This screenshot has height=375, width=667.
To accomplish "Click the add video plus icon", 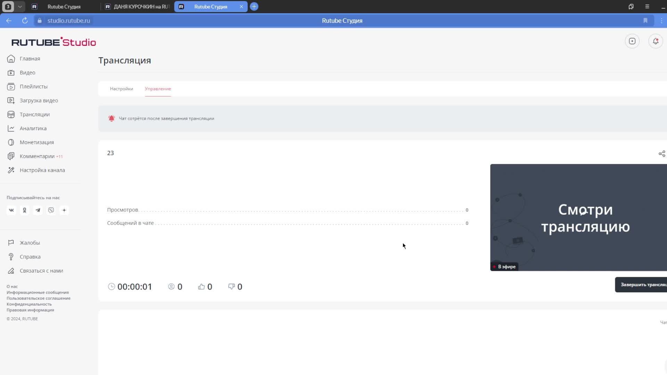I will 632,41.
